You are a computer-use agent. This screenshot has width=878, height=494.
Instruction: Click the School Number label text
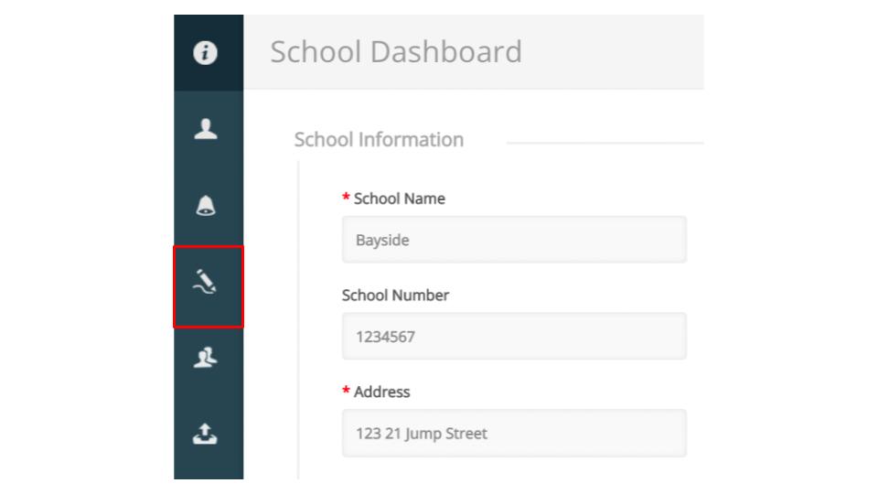(395, 295)
